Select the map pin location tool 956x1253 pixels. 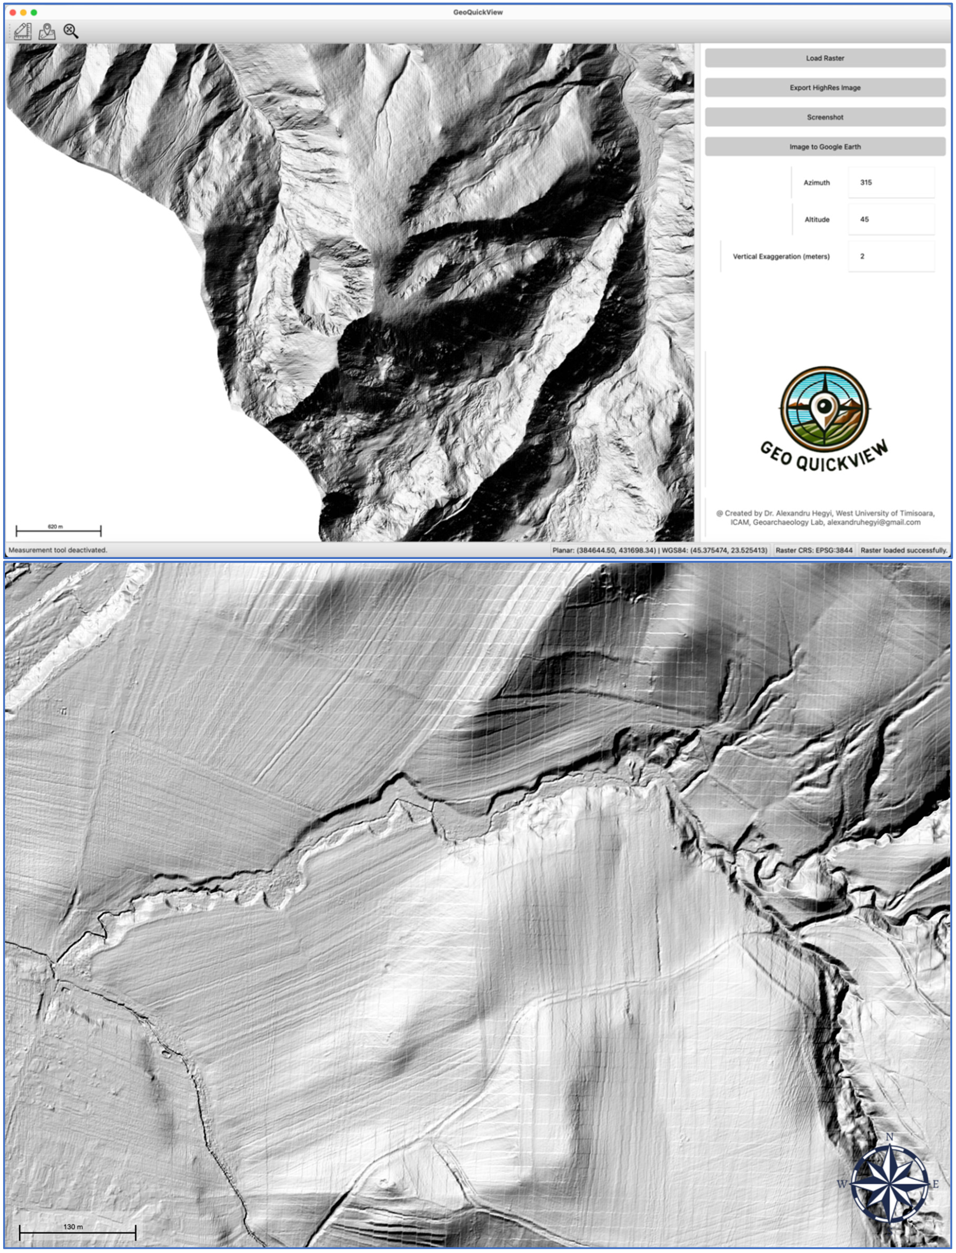tap(47, 31)
